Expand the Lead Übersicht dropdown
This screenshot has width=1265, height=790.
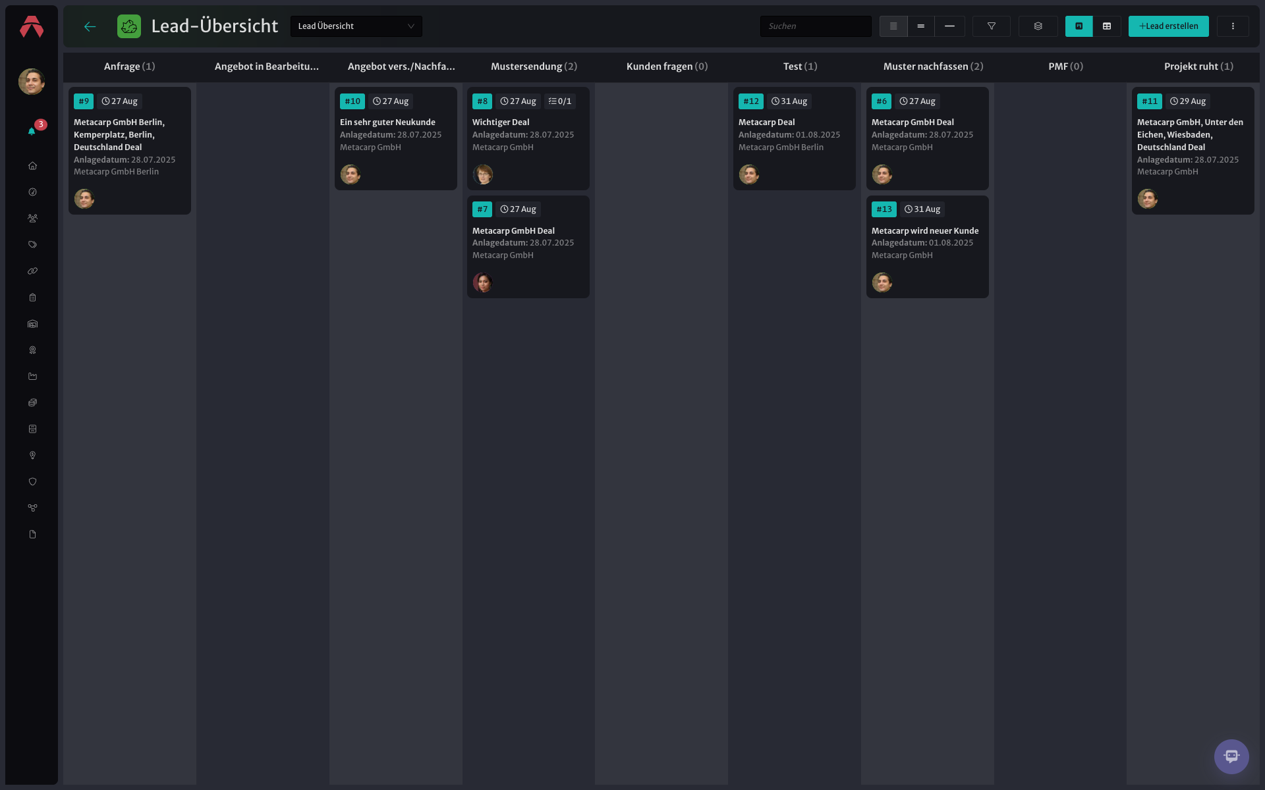[356, 26]
